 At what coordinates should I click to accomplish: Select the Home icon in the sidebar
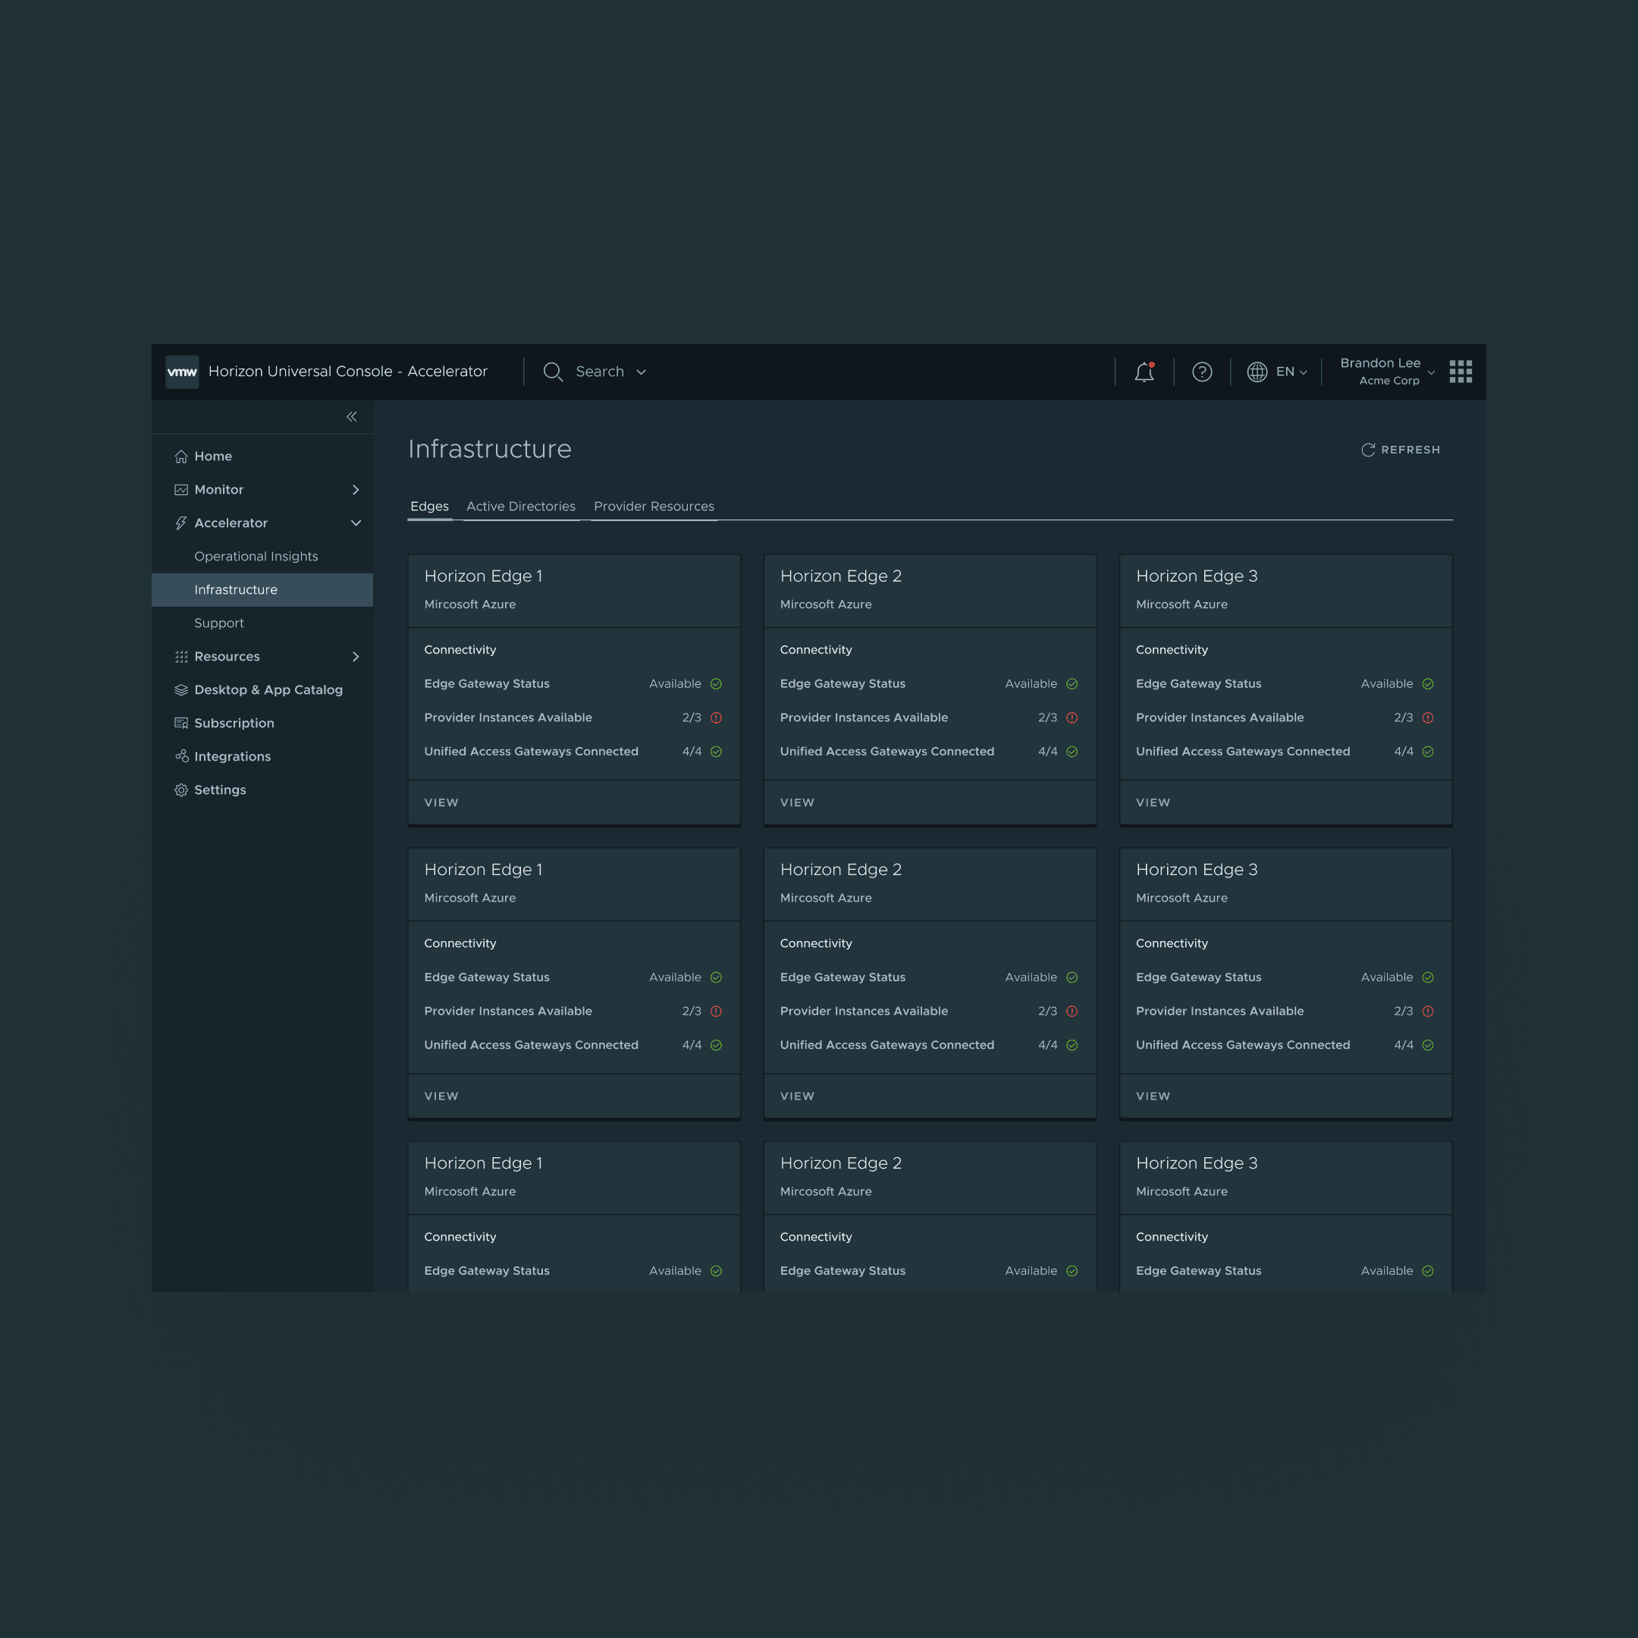180,456
